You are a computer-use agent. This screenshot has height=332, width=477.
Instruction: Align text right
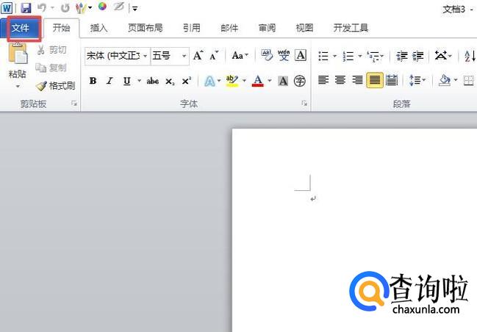pyautogui.click(x=357, y=80)
